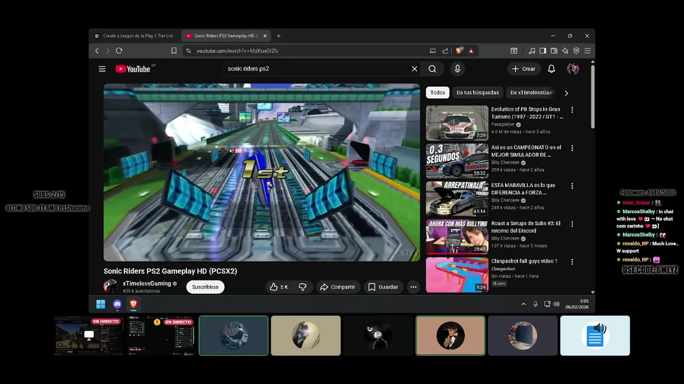Open the Windows Start menu

coord(100,304)
